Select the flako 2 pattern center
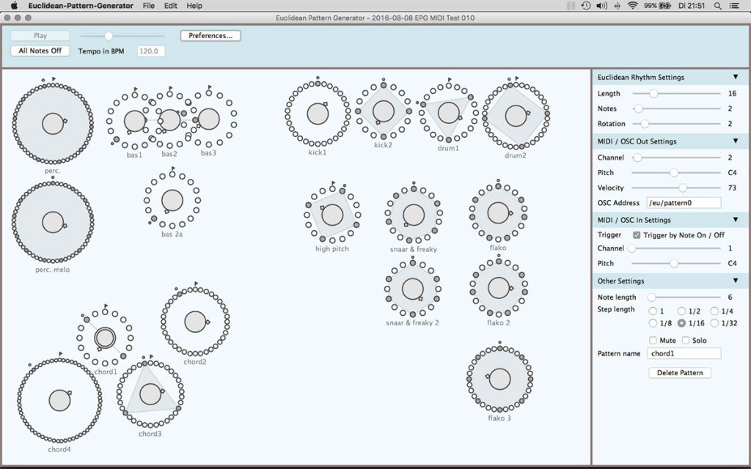 coord(499,288)
